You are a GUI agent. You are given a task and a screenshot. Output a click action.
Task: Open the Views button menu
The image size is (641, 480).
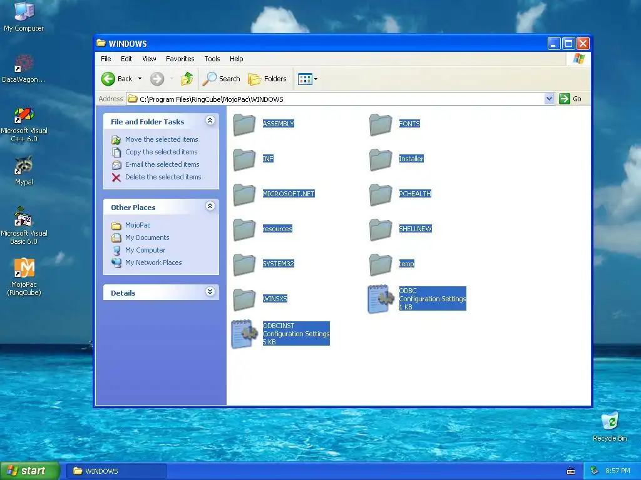[307, 79]
